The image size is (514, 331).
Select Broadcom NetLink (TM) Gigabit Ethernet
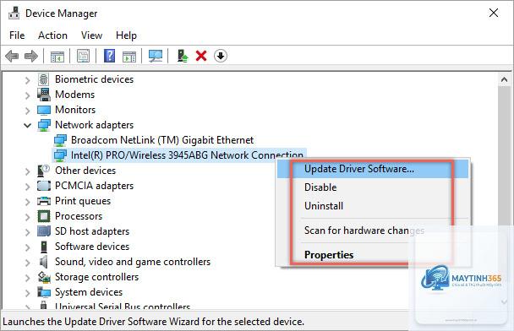(162, 140)
